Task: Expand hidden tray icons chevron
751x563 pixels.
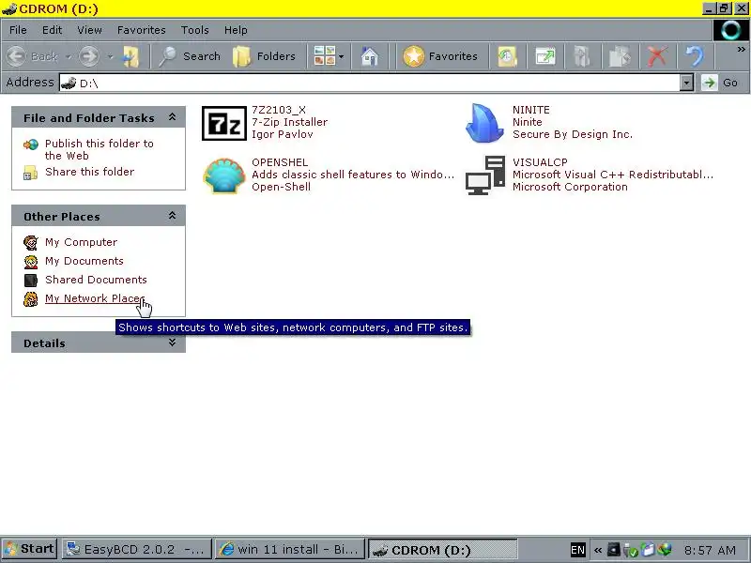Action: pyautogui.click(x=598, y=550)
